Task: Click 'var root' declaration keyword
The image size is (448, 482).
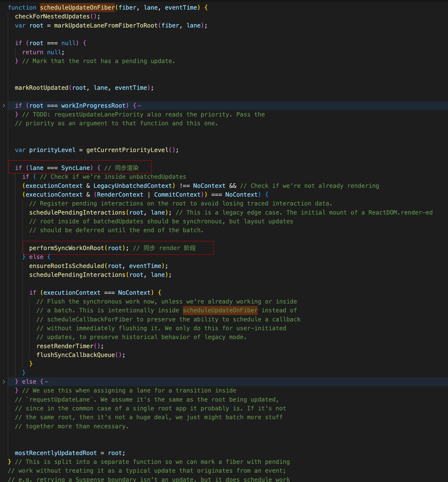Action: pos(20,25)
